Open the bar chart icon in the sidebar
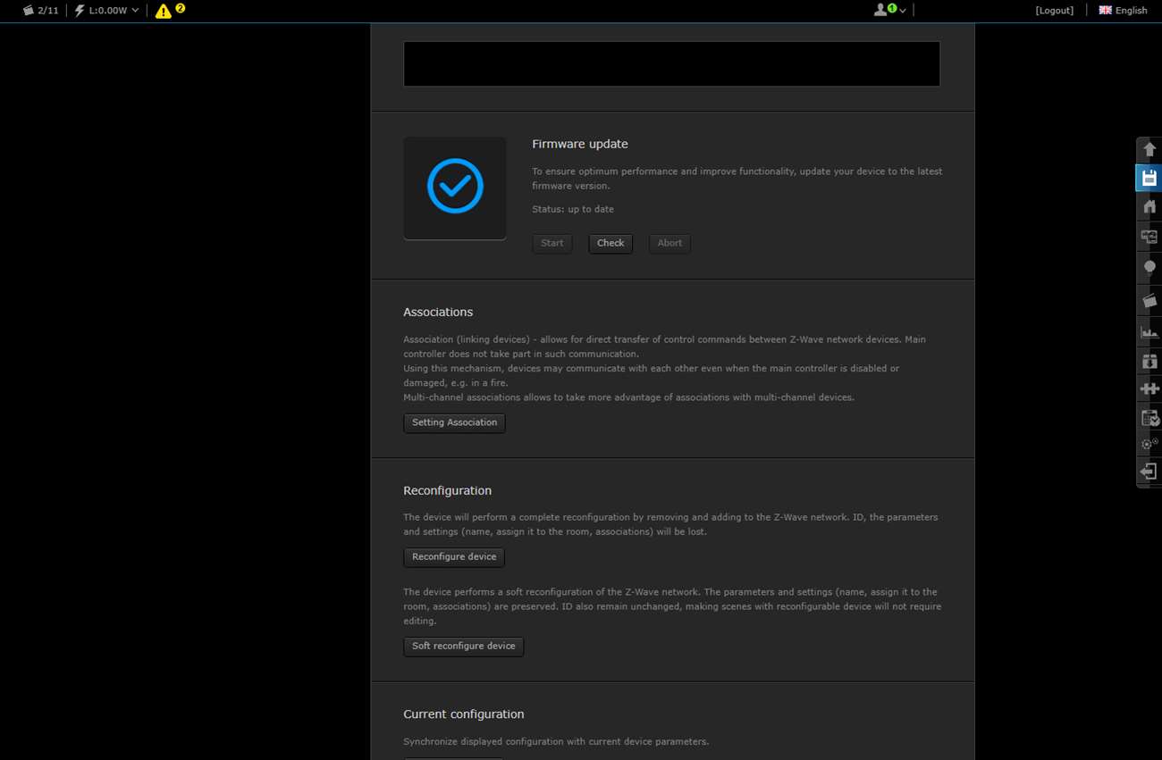 tap(1149, 332)
